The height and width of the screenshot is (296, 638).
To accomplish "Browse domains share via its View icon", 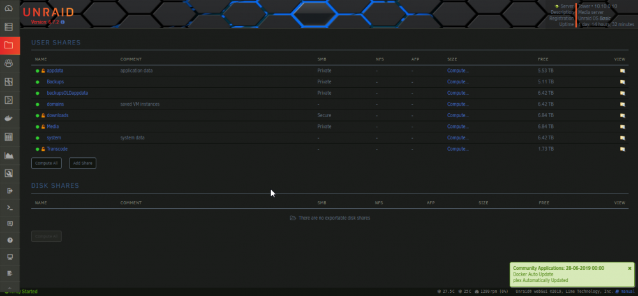I will click(x=622, y=104).
